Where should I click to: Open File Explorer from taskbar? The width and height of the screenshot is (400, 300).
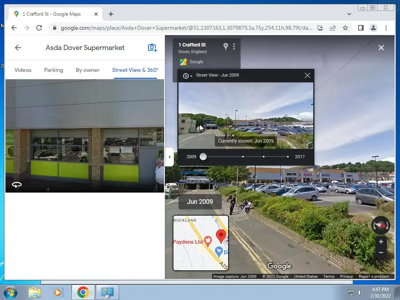[x=35, y=292]
